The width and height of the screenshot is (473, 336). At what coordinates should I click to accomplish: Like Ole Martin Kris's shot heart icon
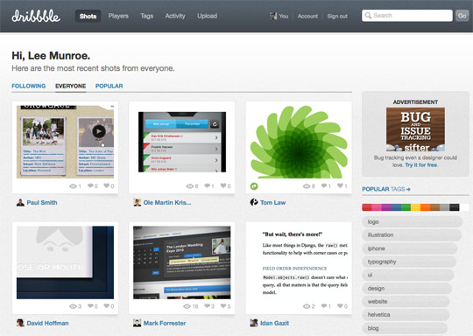coord(223,185)
